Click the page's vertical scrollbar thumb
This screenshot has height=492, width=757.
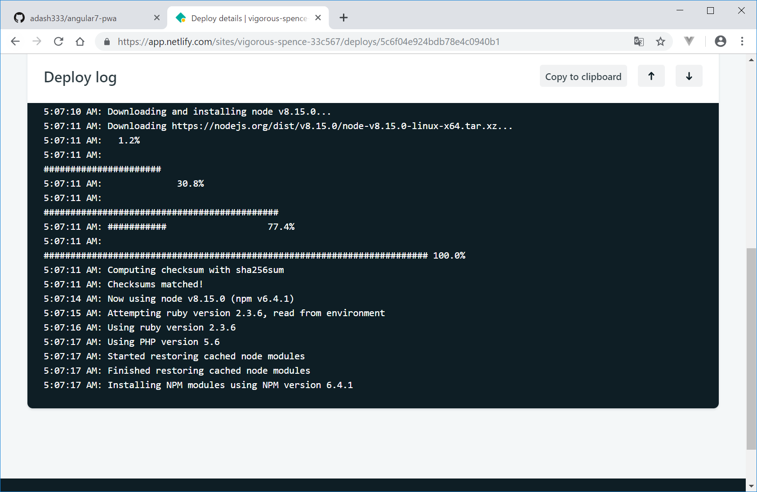coord(751,348)
